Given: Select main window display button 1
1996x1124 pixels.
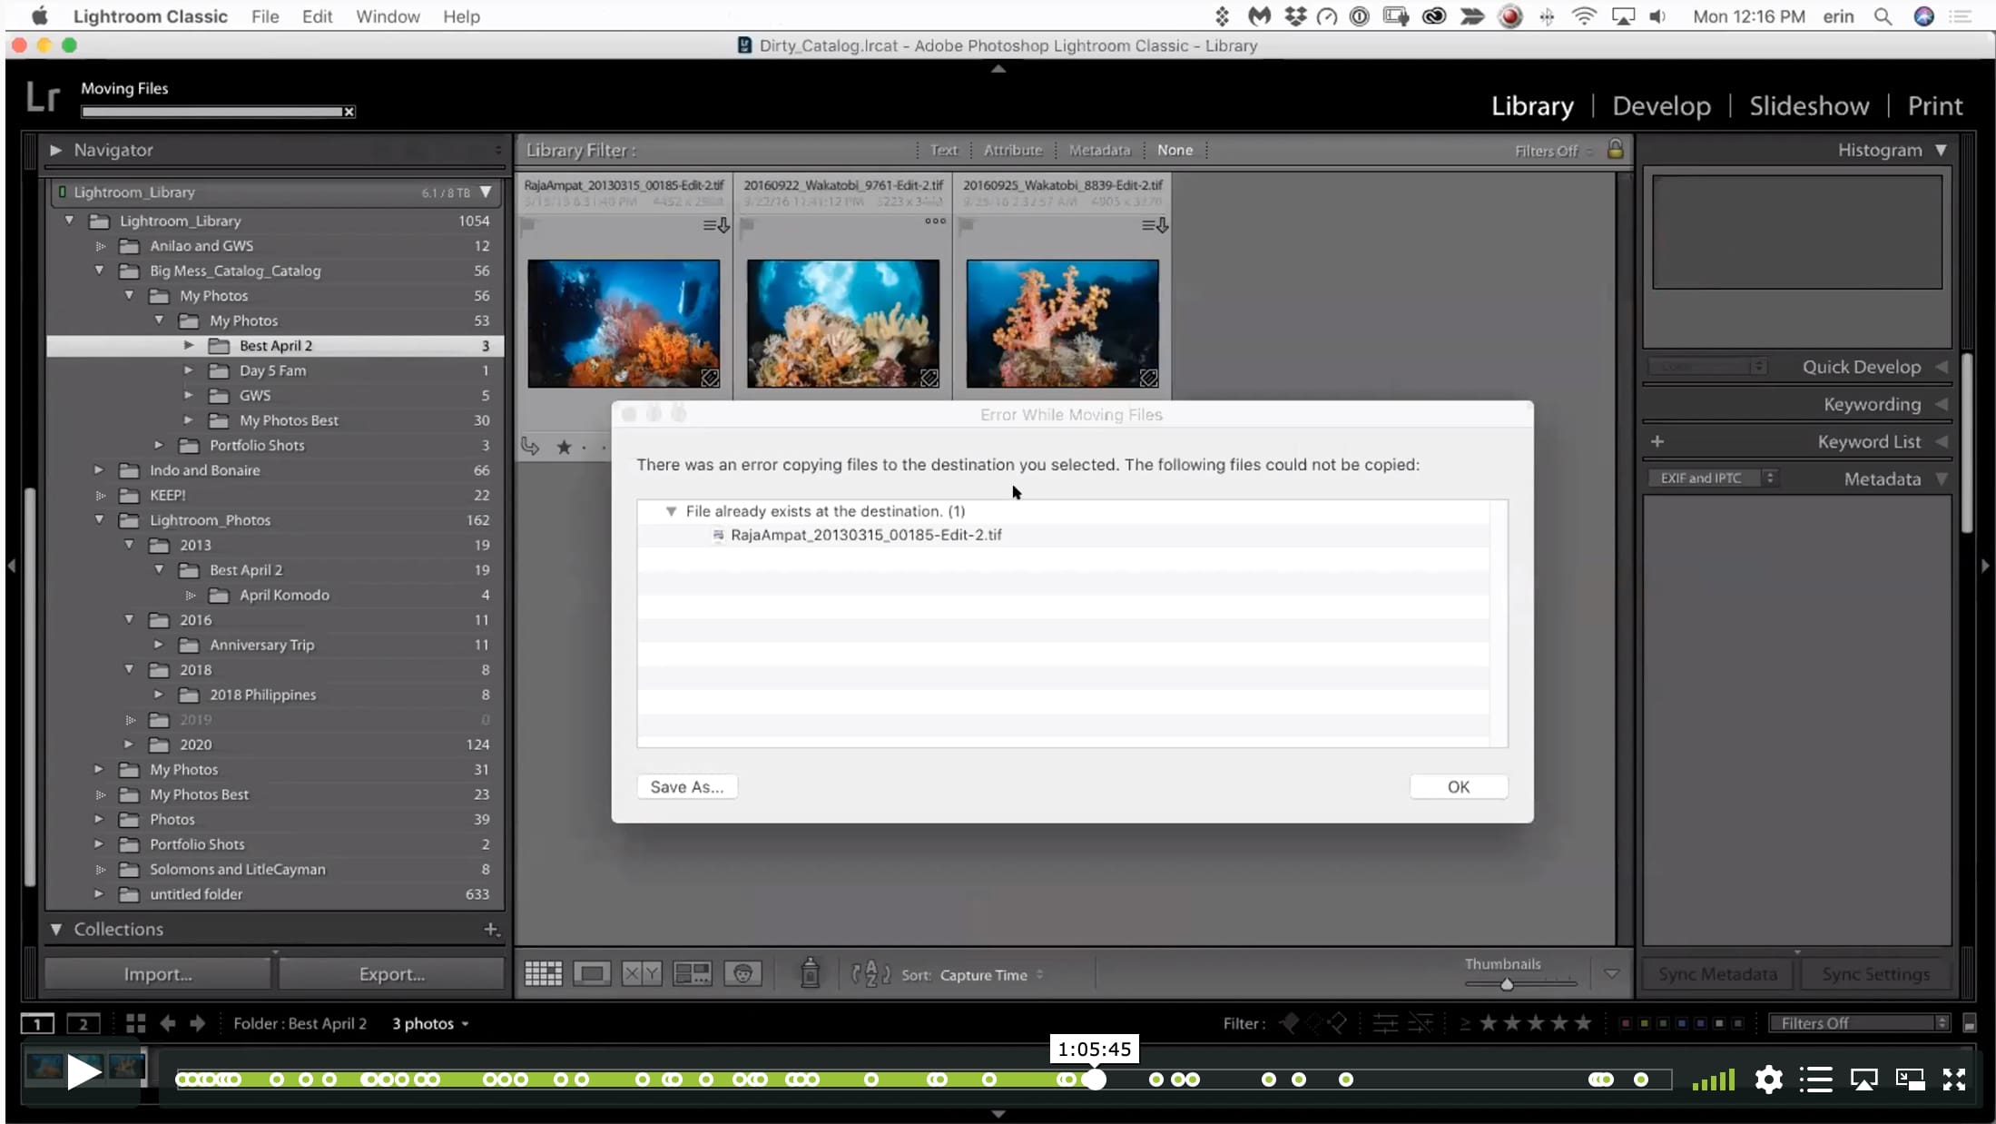Looking at the screenshot, I should point(37,1023).
